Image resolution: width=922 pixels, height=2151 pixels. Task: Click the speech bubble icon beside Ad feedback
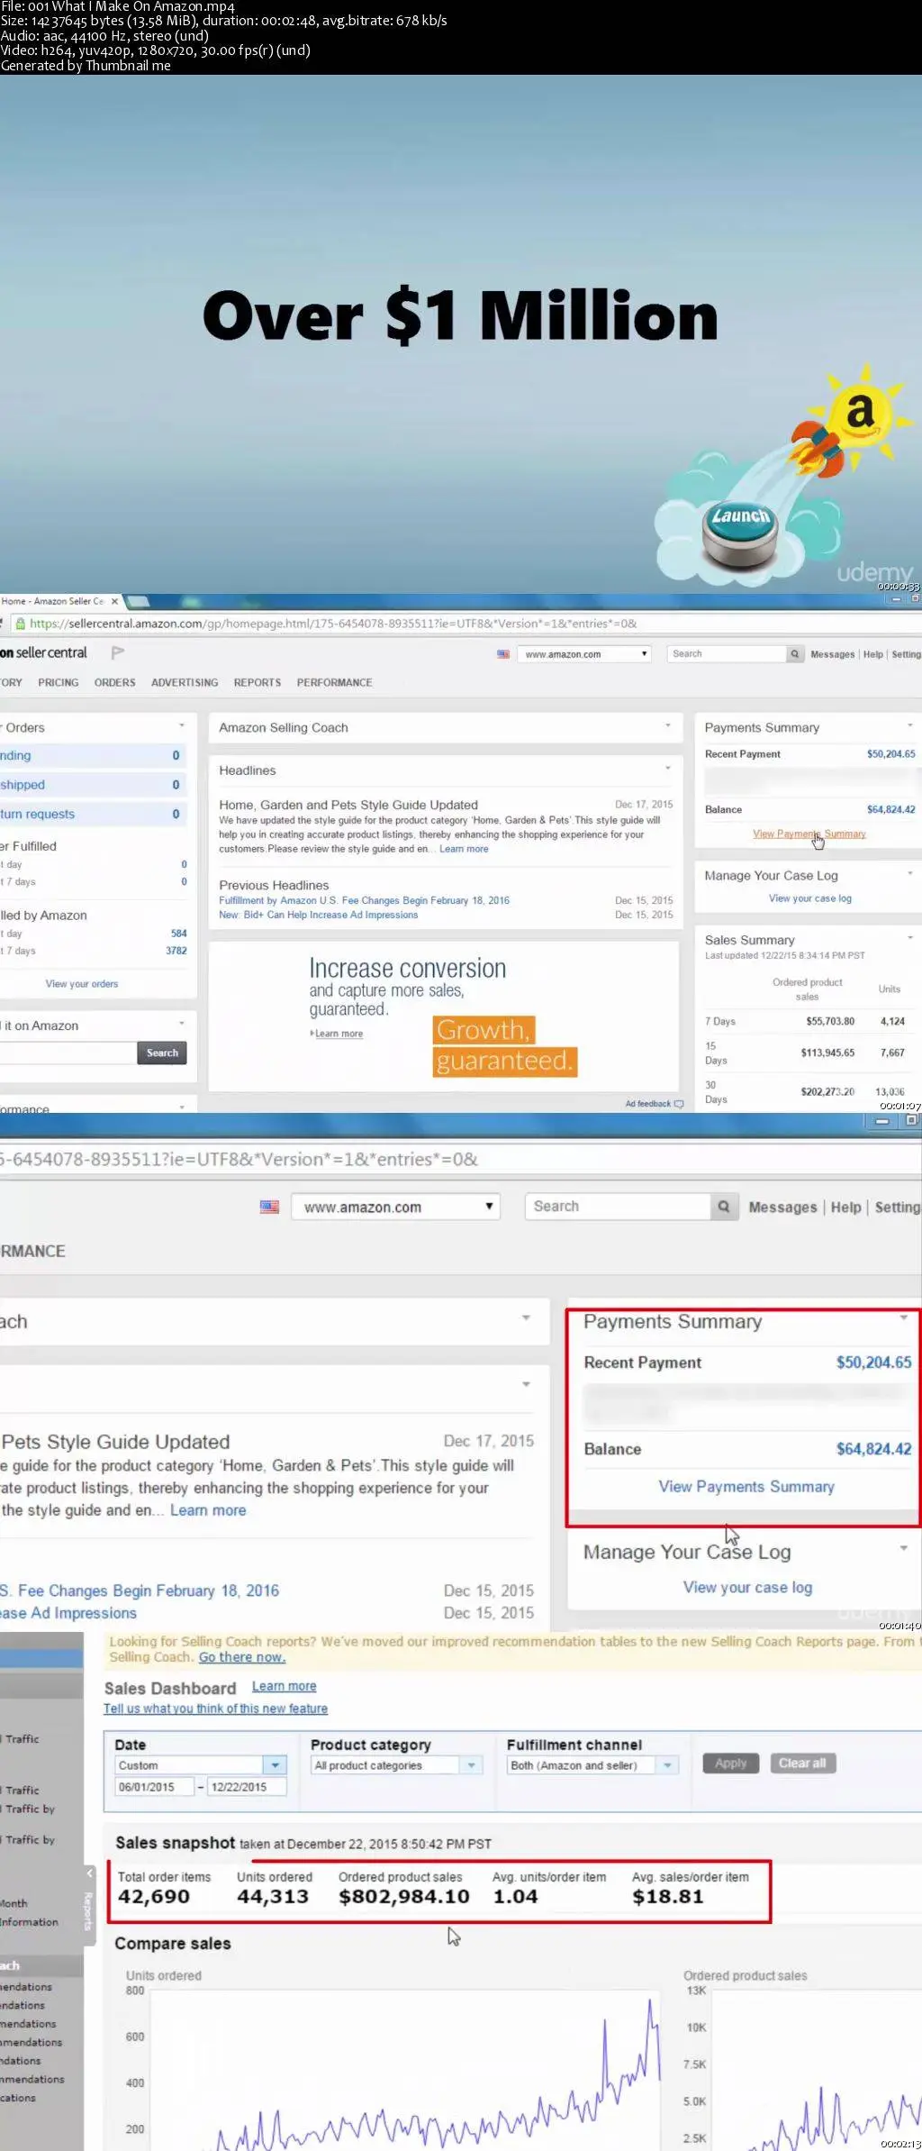[679, 1104]
